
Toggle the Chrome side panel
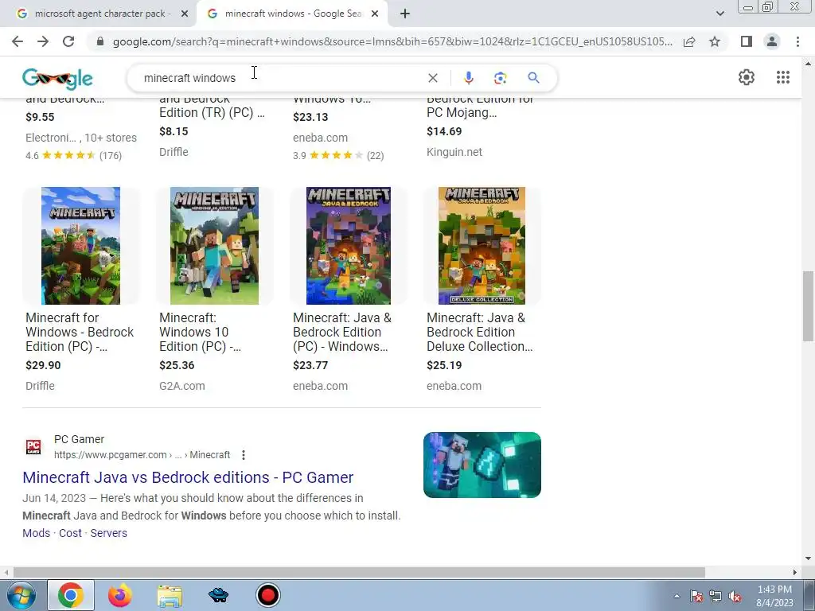[x=747, y=41]
